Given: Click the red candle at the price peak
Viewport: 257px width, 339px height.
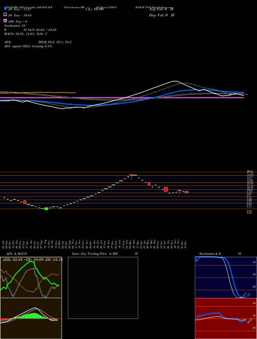Looking at the screenshot, I should point(131,175).
